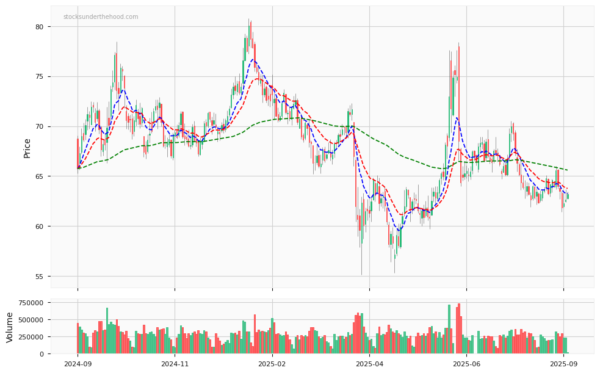Click the volume axis label 250000
This screenshot has width=600, height=373.
(32, 337)
